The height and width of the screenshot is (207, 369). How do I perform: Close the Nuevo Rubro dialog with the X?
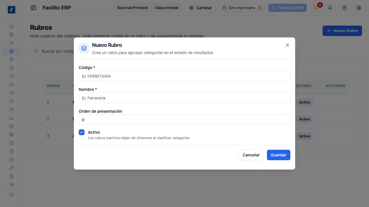(287, 45)
